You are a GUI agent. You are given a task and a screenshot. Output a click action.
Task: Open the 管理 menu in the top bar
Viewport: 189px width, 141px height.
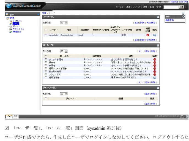click(x=158, y=7)
